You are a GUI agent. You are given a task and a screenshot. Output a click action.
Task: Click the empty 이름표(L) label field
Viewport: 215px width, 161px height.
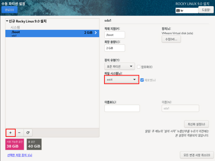[122, 108]
